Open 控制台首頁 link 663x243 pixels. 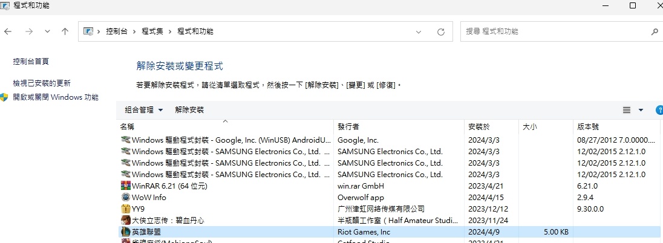[x=31, y=62]
